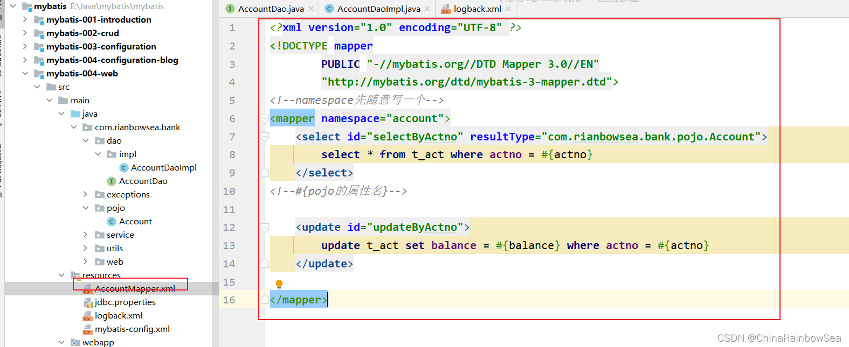Image resolution: width=849 pixels, height=347 pixels.
Task: Open AccountMapper.xml in the project tree
Action: pyautogui.click(x=135, y=289)
